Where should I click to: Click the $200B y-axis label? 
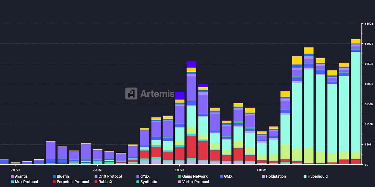(x=369, y=84)
